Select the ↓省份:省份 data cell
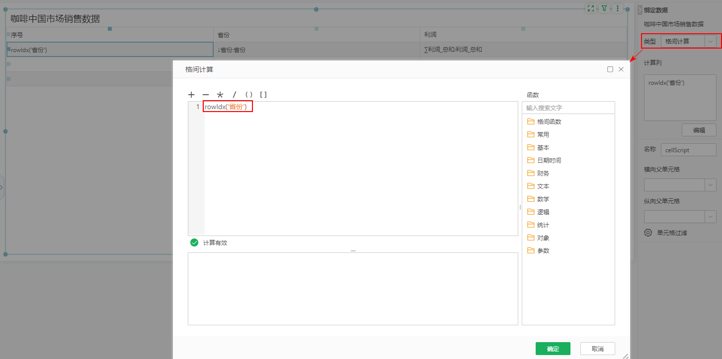Screen dimensions: 722x359 317,50
